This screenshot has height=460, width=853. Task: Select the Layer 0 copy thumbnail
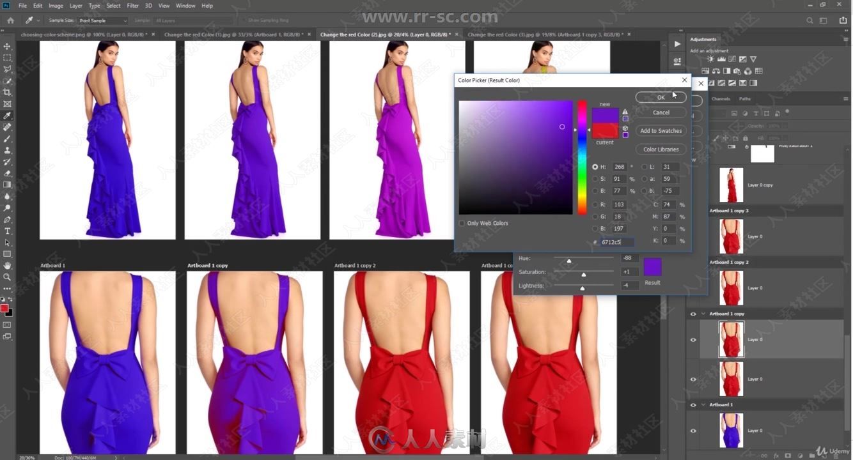pos(731,185)
